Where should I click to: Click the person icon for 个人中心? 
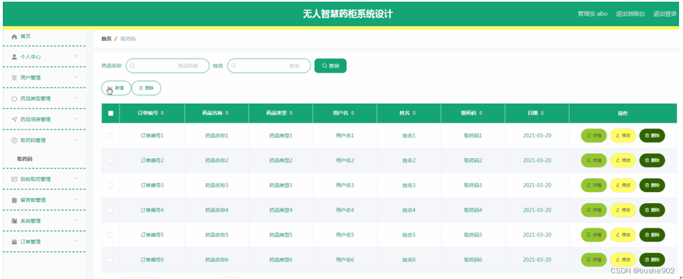click(15, 57)
